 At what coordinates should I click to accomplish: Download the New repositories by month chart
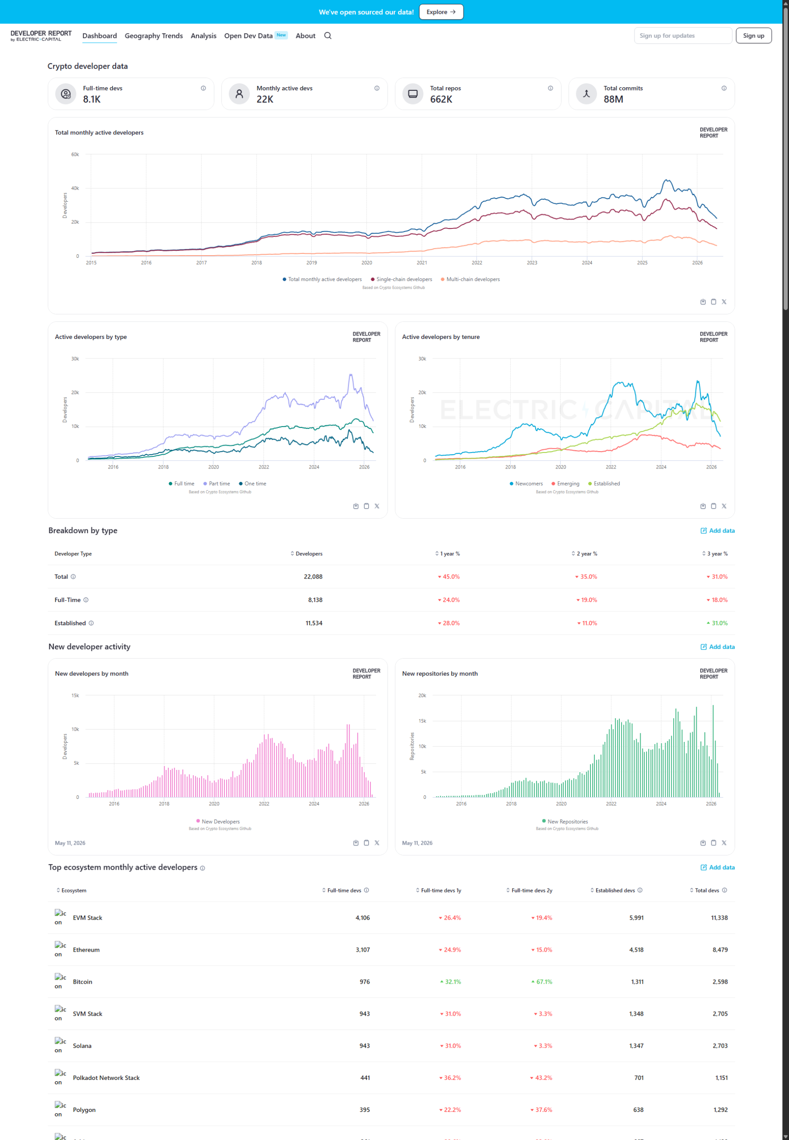click(703, 843)
